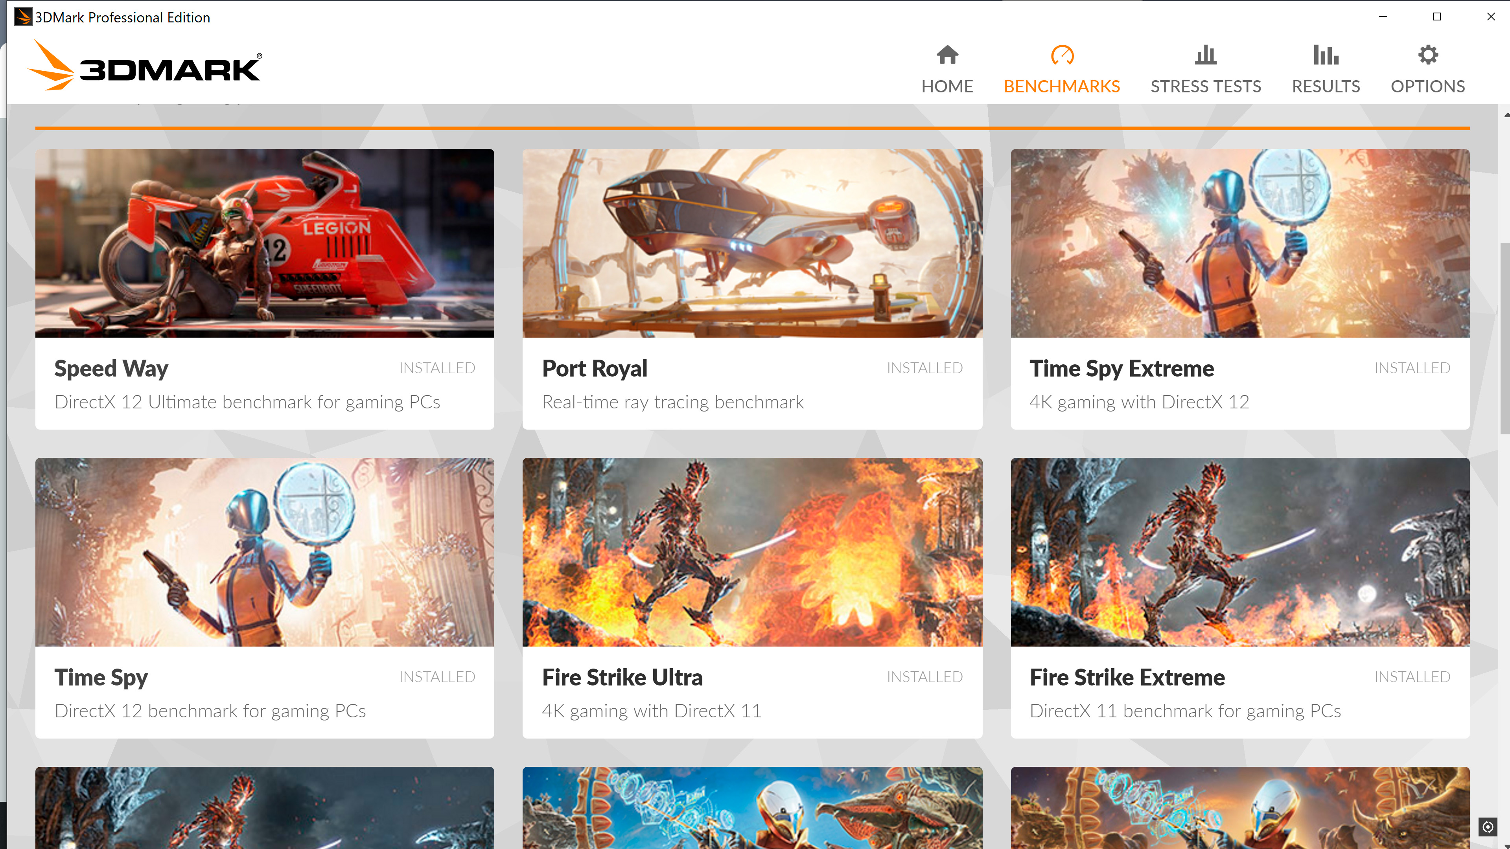
Task: Open the HOME tab label
Action: (x=947, y=87)
